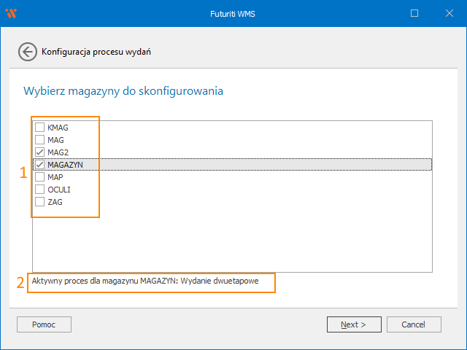Toggle the OCULI checkbox
Screen dimensions: 467x350
(x=40, y=190)
